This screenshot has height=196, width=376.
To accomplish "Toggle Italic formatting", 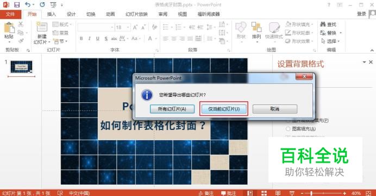I will point(90,38).
